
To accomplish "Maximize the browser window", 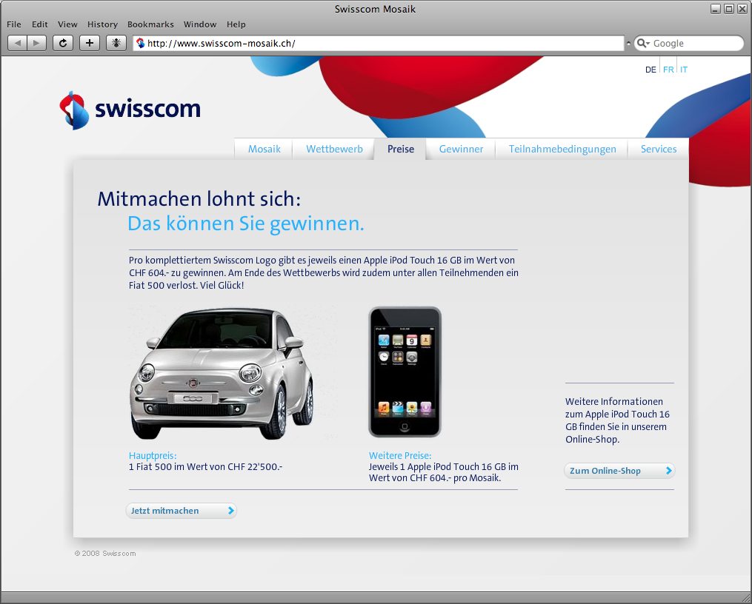I will coord(728,9).
